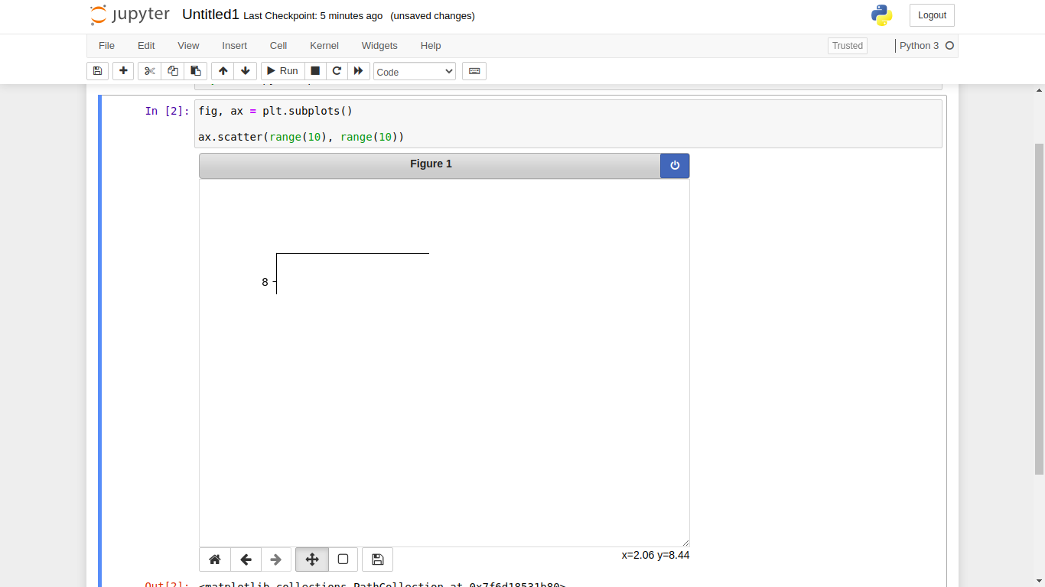
Task: Cut the selected cells with the scissors icon
Action: [150, 71]
